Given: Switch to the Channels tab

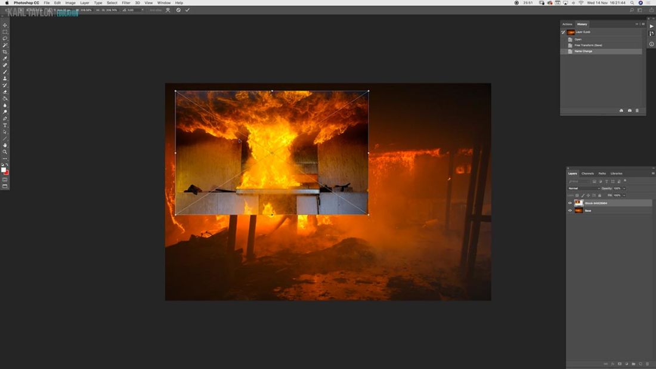Looking at the screenshot, I should (x=588, y=173).
